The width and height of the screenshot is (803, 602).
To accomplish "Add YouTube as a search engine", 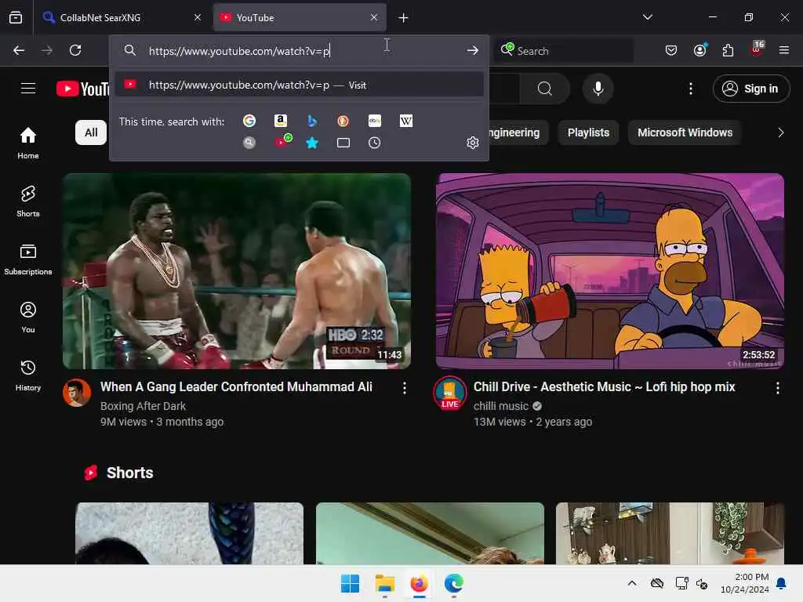I will click(x=282, y=142).
